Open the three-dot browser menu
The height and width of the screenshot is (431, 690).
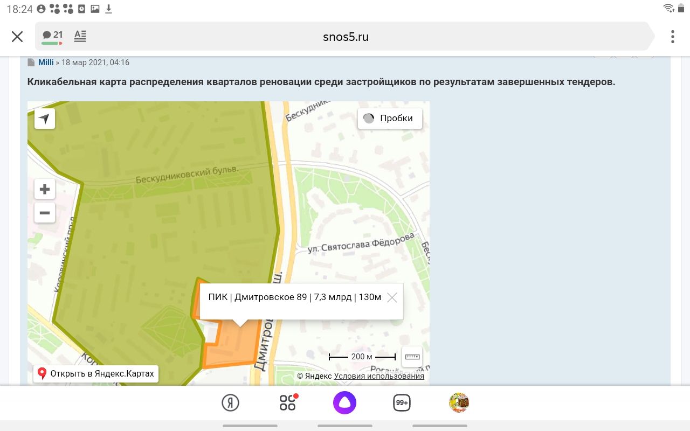(x=672, y=37)
